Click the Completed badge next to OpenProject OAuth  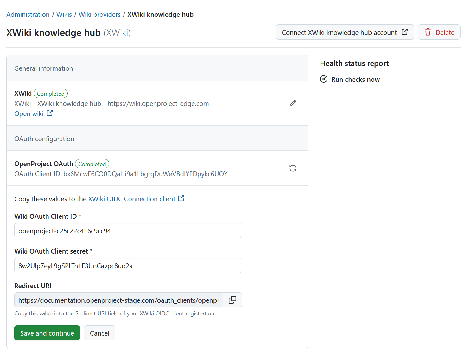(92, 164)
